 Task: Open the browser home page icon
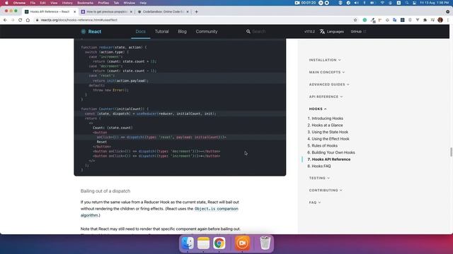coord(28,20)
